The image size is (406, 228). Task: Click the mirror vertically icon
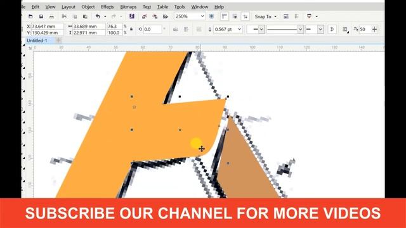click(186, 29)
